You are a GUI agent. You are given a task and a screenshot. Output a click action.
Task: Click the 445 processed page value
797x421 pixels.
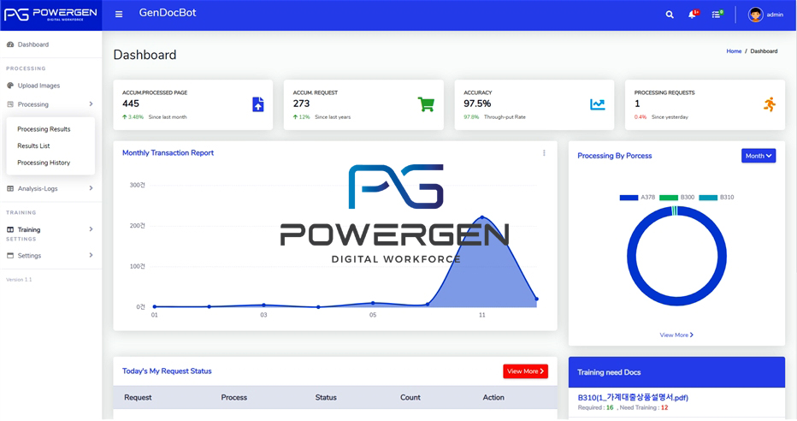(131, 104)
